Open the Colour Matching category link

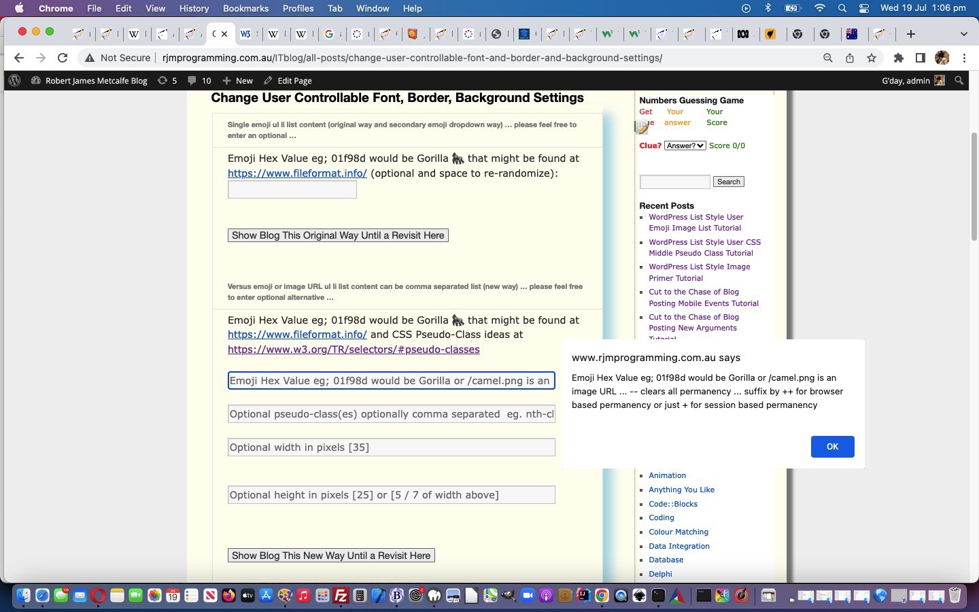[679, 532]
